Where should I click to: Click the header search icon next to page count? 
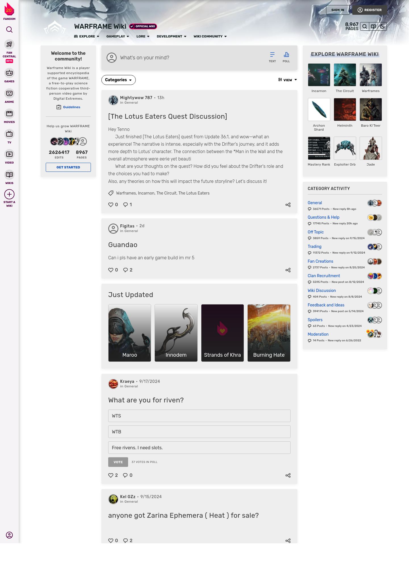point(365,26)
